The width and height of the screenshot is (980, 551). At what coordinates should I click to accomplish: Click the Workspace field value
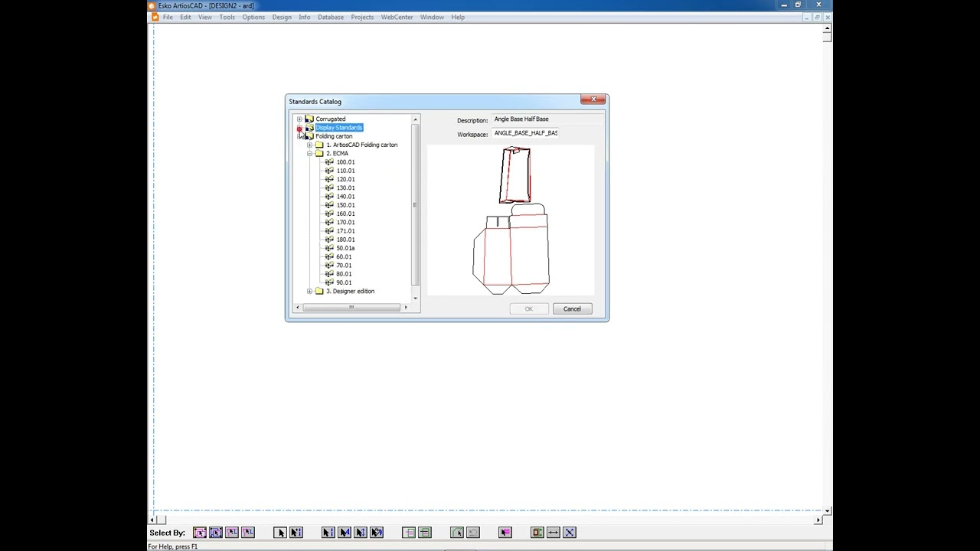(525, 133)
